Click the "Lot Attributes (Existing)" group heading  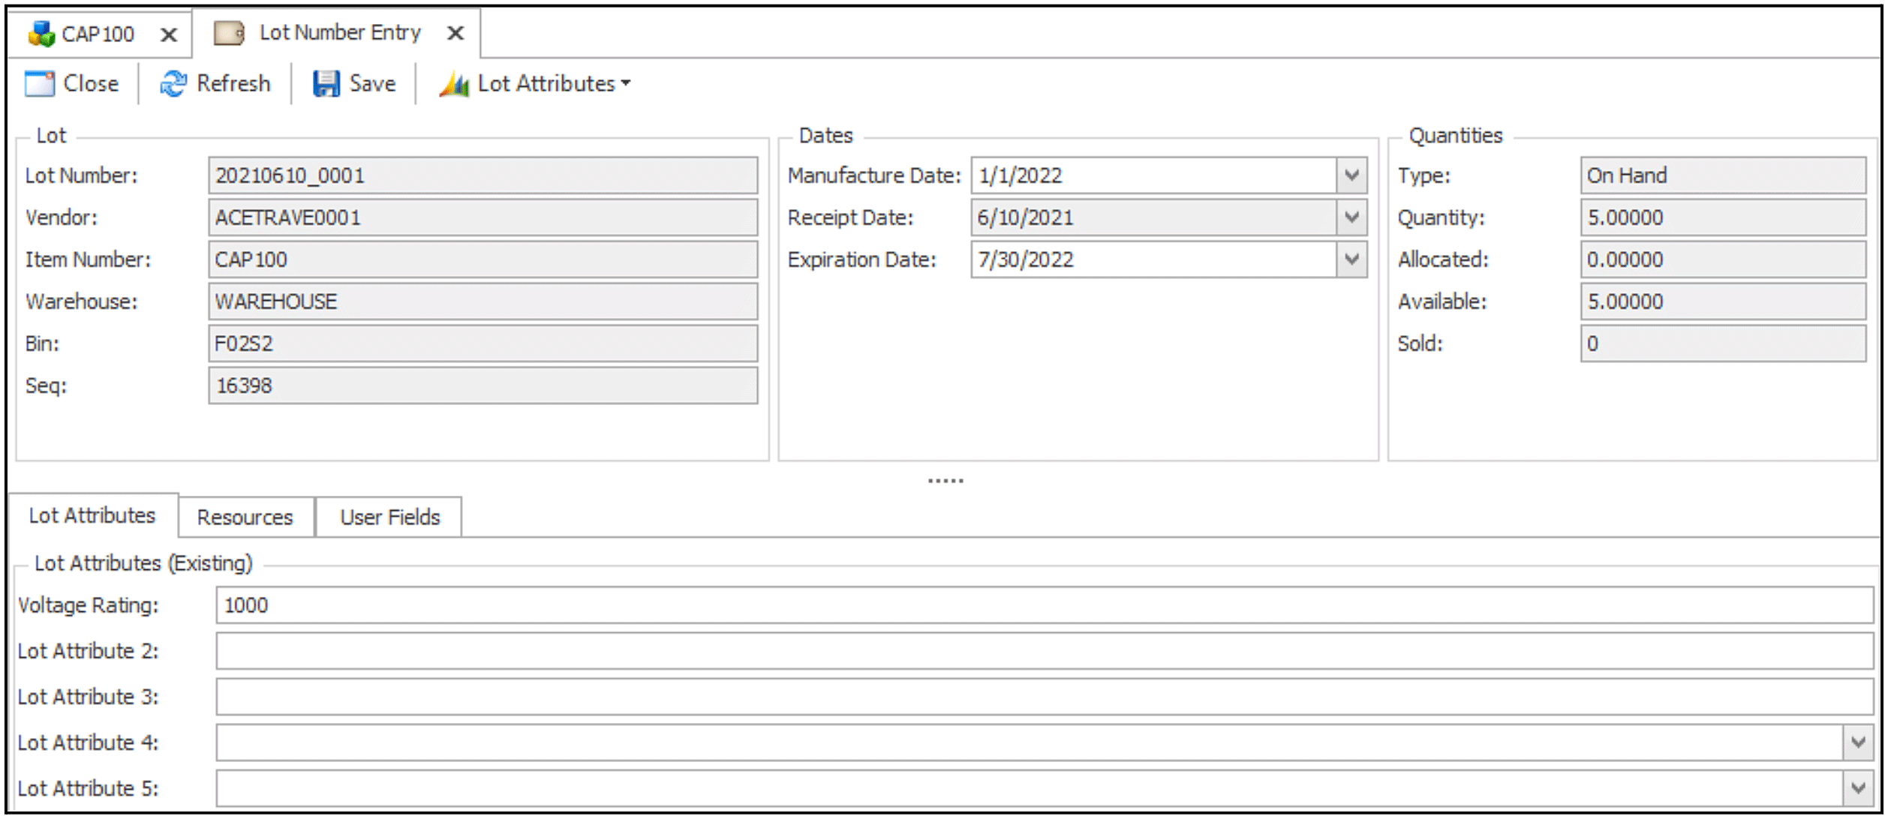(x=143, y=563)
